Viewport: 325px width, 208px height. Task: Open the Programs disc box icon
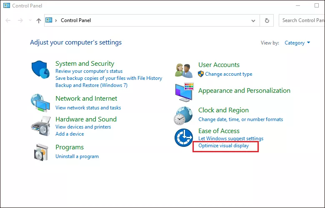[x=41, y=152]
